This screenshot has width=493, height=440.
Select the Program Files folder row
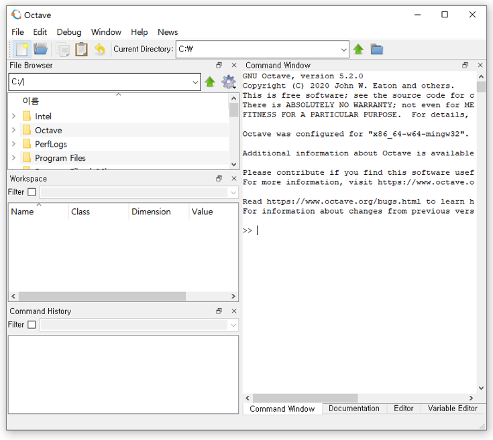(125, 157)
